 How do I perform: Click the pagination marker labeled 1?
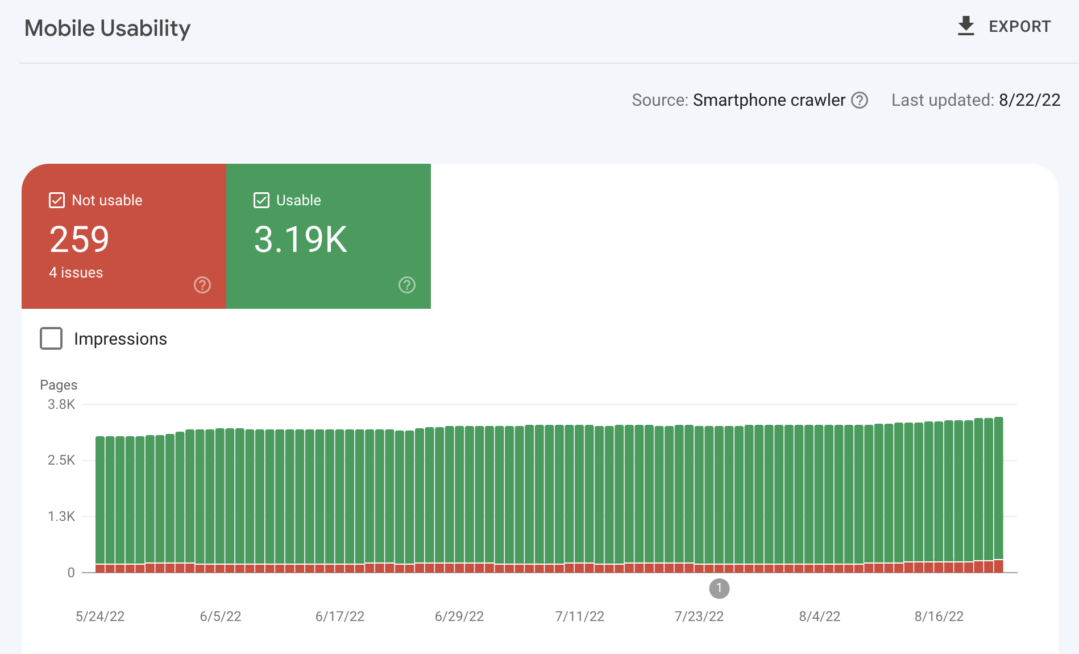coord(719,589)
